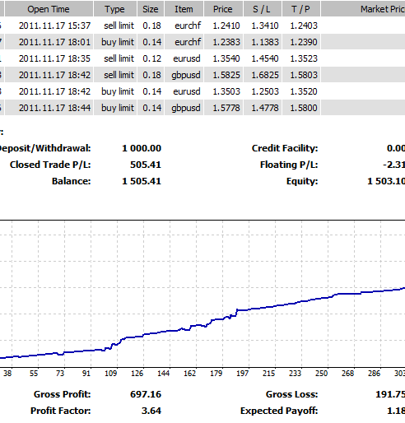Click the Profit Factor label

coord(61,411)
